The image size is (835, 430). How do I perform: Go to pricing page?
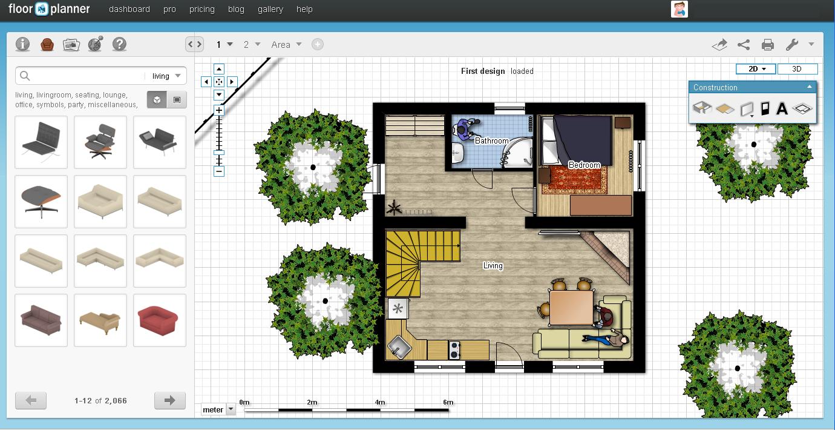click(x=201, y=9)
